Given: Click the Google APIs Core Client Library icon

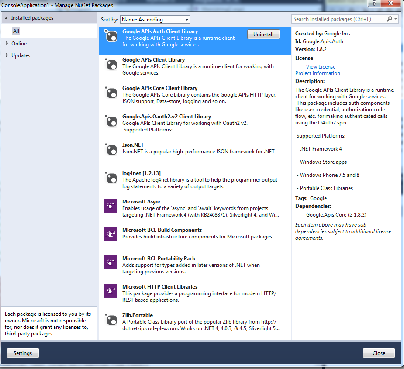Looking at the screenshot, I should click(111, 92).
